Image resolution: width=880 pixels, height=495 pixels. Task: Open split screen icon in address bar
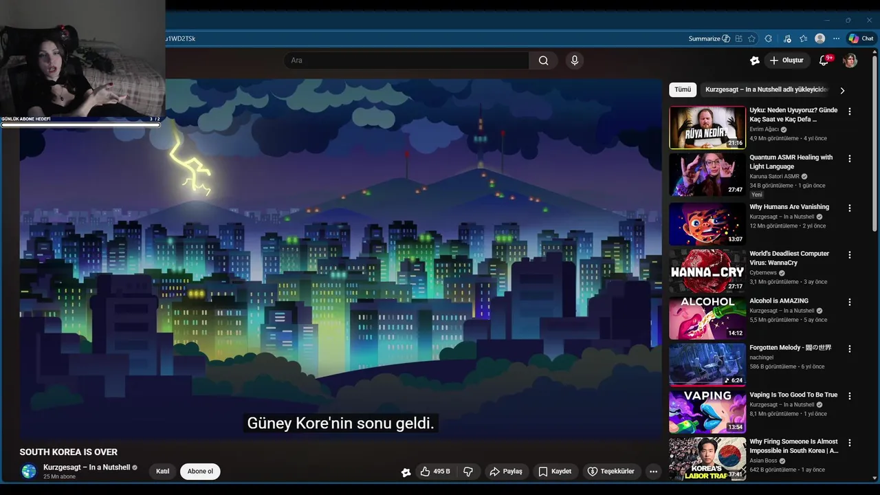[x=738, y=38]
